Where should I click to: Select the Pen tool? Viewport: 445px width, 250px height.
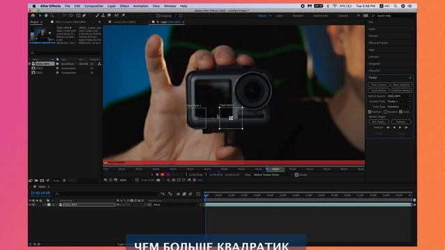point(84,15)
